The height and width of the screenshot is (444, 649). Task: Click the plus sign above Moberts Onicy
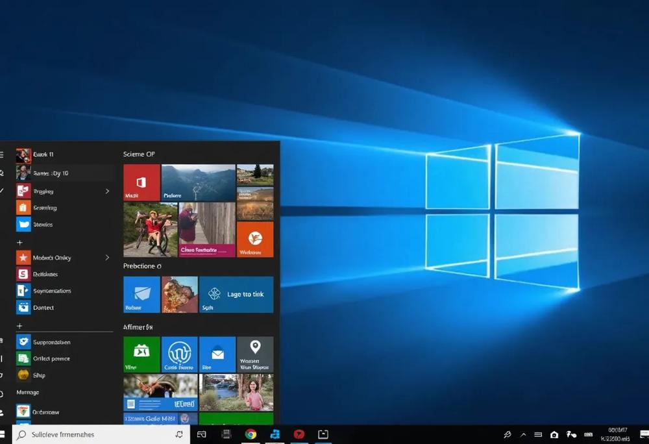pos(19,243)
